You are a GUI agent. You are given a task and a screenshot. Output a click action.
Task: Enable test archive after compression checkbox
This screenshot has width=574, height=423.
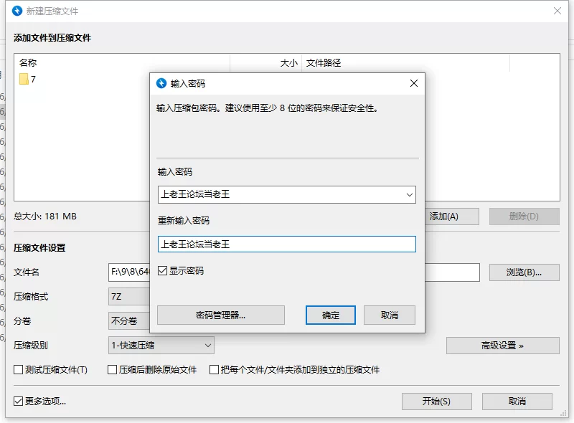point(19,370)
